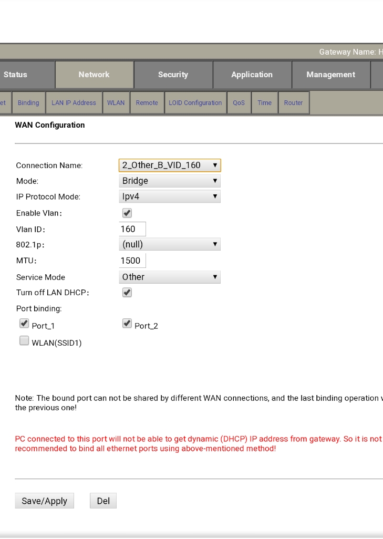Click the MTU input field
Viewport: 383px width, 539px height.
[x=132, y=261]
